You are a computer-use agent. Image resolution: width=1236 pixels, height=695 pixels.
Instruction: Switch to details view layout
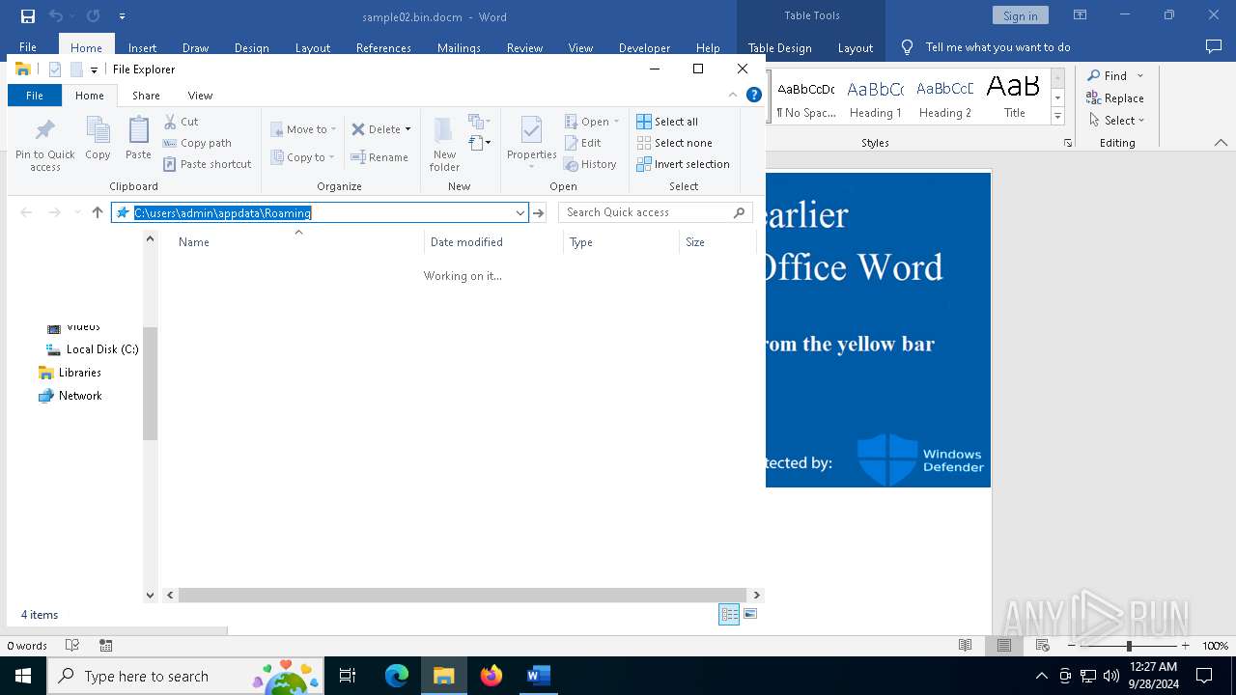729,615
